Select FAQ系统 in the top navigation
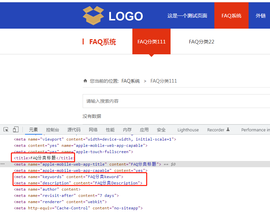 point(231,15)
